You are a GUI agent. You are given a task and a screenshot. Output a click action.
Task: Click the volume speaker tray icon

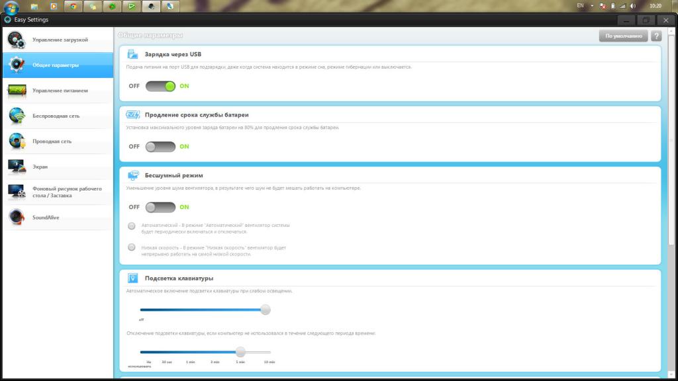tap(633, 6)
